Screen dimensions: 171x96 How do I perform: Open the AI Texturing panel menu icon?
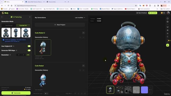point(30,17)
